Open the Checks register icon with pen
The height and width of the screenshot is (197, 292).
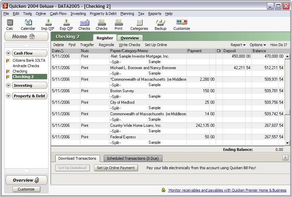coord(84,25)
